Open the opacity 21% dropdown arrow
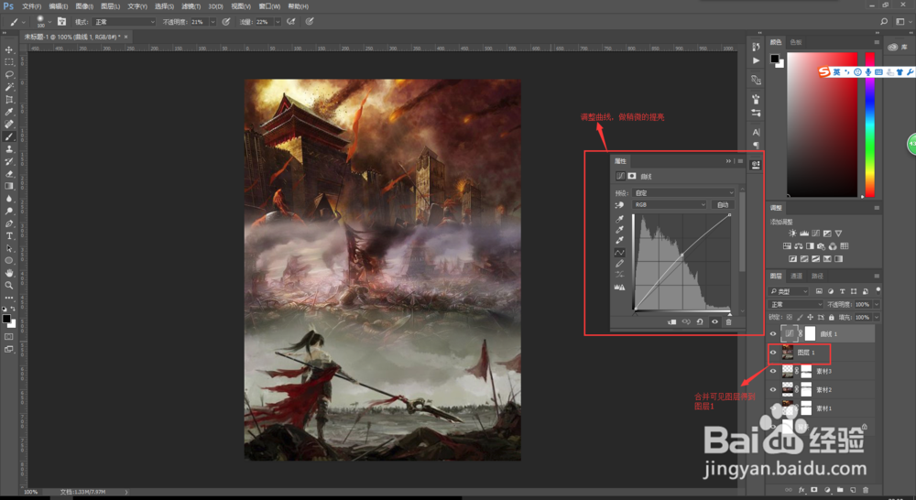Screen dimensions: 916x500 213,22
